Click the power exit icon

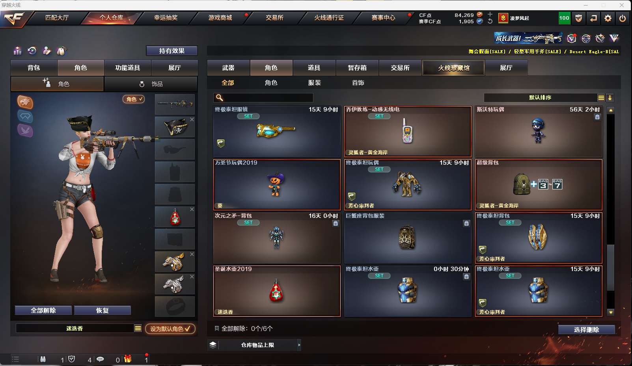(x=623, y=18)
